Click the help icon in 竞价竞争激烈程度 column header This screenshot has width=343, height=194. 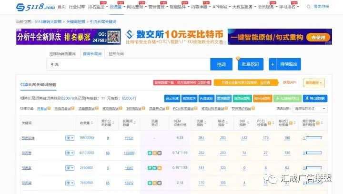point(318,123)
